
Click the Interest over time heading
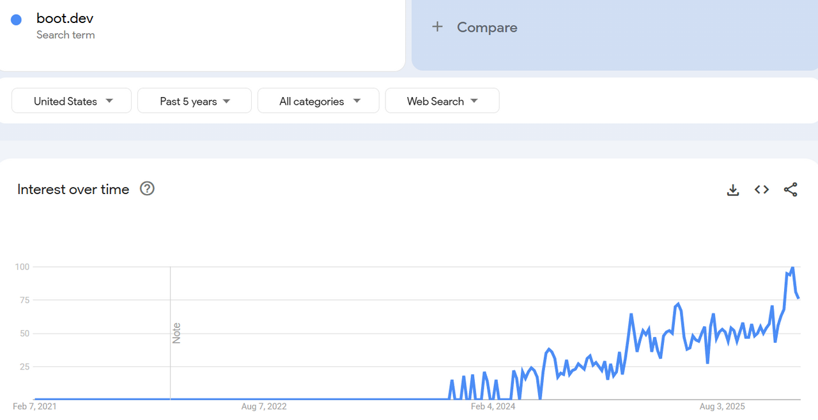(x=73, y=190)
